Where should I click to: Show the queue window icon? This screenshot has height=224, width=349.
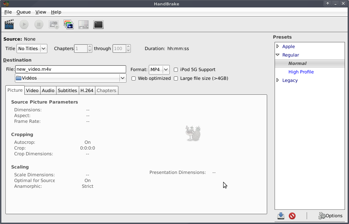coord(69,24)
